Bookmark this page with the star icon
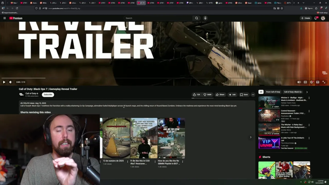 [282, 8]
